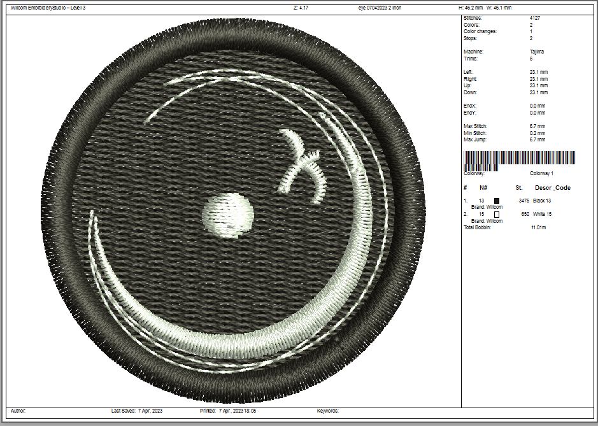
Task: Click the Keywords field in footer
Action: (328, 411)
